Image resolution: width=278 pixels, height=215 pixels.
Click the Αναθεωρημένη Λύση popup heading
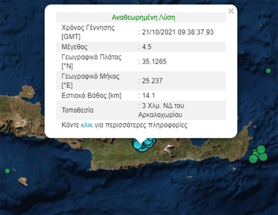[143, 18]
